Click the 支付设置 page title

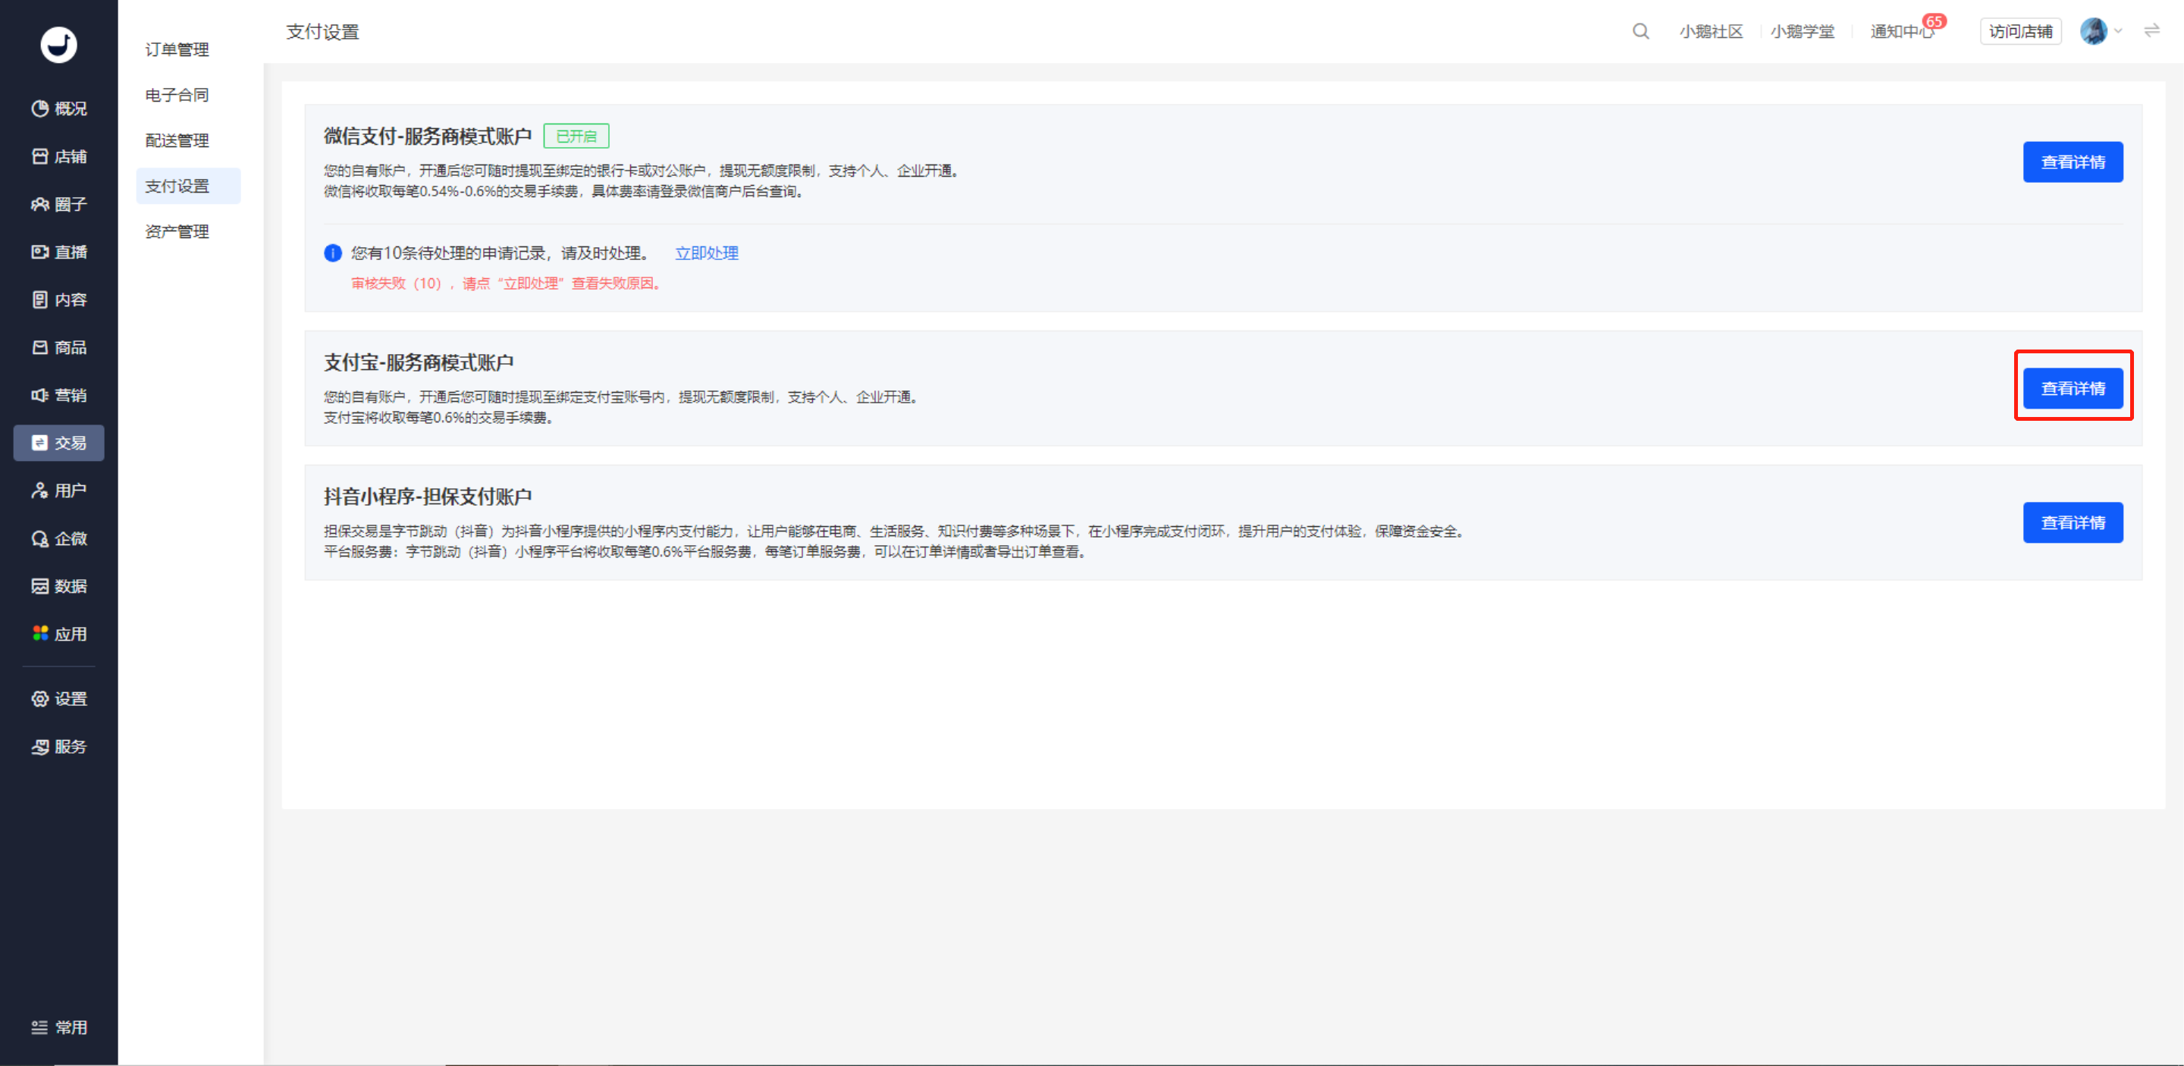click(322, 31)
